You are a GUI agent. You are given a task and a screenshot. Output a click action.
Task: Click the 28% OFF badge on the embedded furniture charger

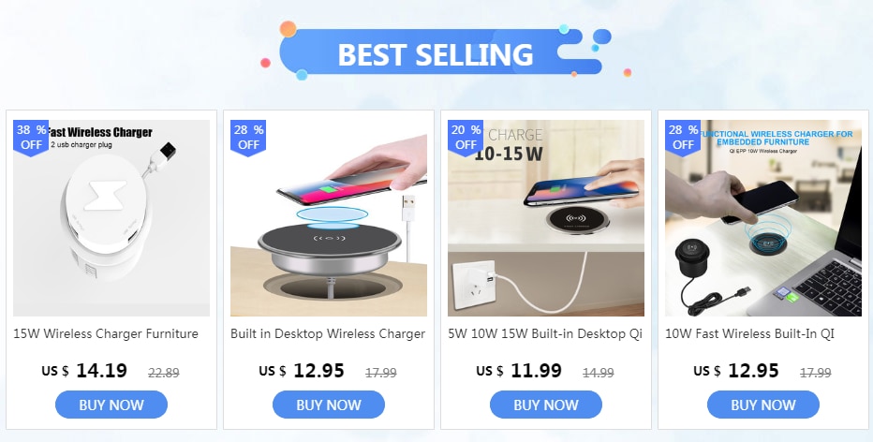pyautogui.click(x=683, y=138)
